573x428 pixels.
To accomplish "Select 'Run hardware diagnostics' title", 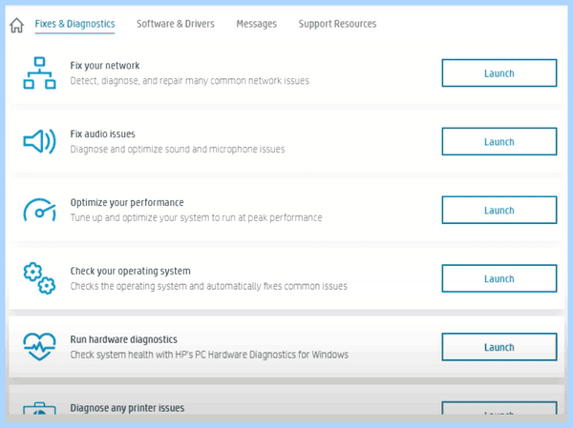I will pyautogui.click(x=123, y=339).
